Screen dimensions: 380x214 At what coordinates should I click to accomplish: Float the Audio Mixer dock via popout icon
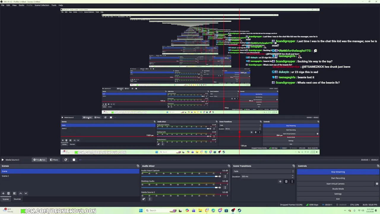pos(229,166)
